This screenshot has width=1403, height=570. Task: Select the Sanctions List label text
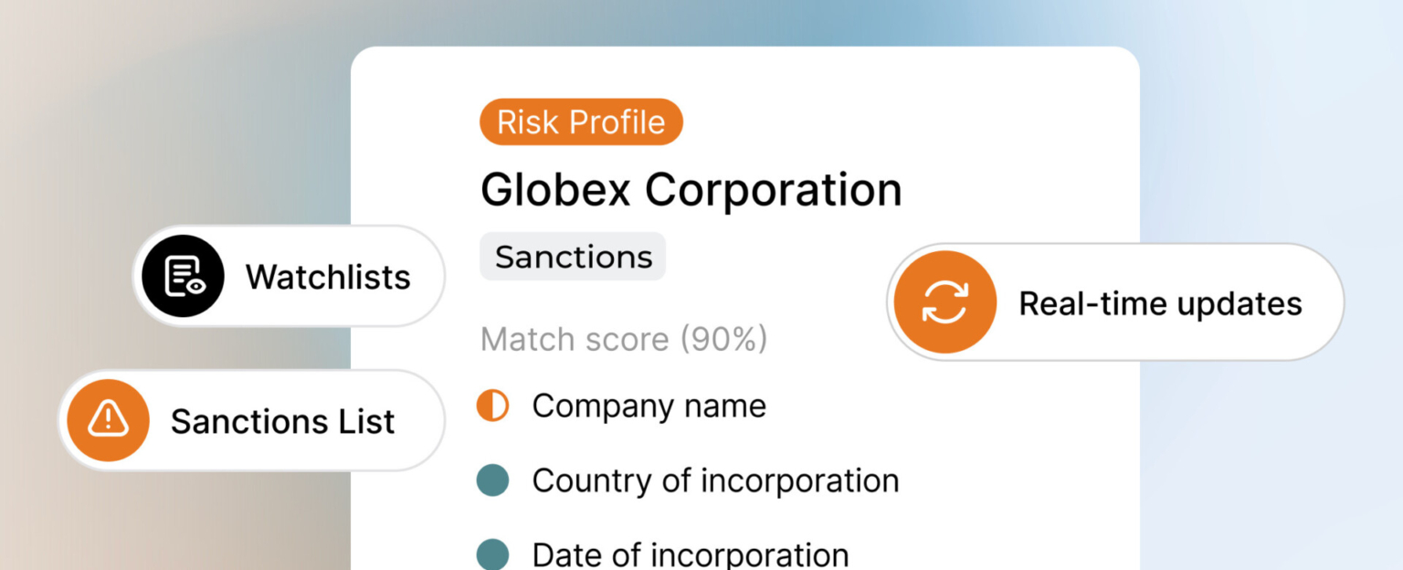pyautogui.click(x=282, y=421)
